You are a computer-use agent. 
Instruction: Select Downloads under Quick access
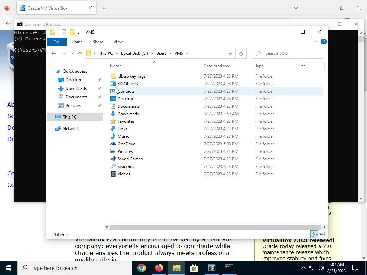click(x=76, y=88)
